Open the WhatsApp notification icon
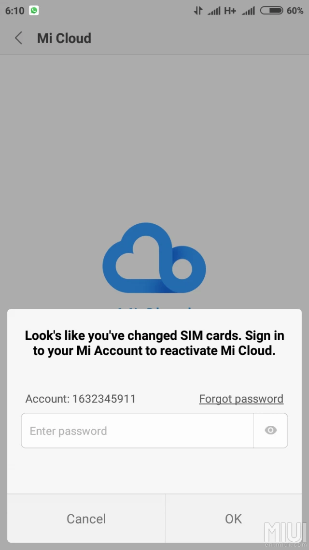This screenshot has height=550, width=309. (x=33, y=10)
